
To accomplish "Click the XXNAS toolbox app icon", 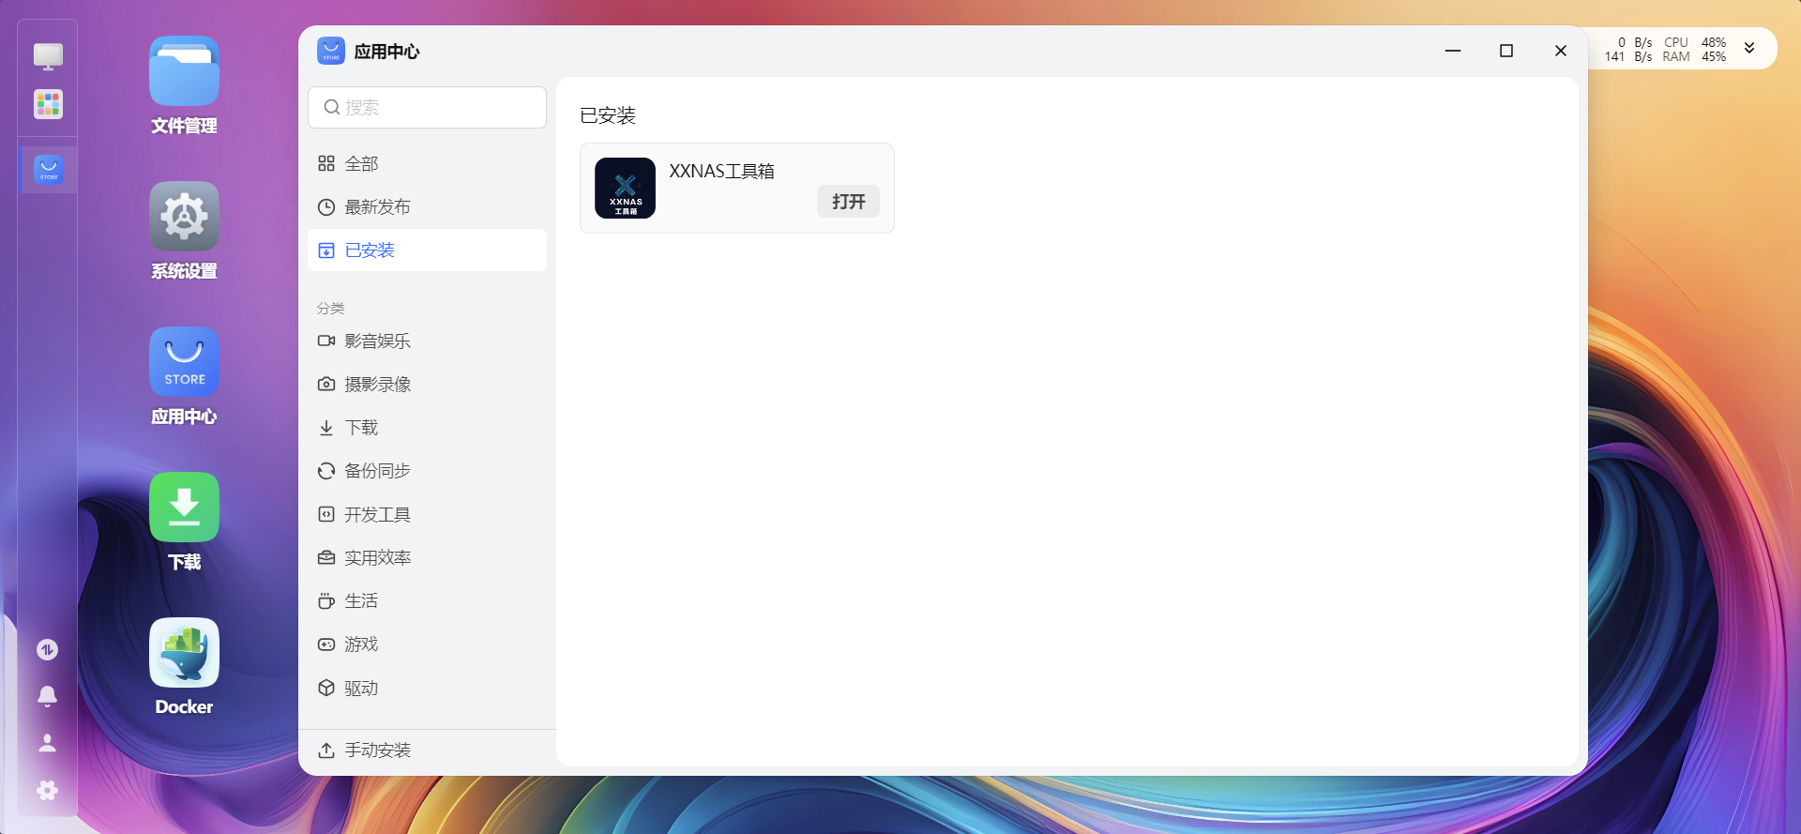I will [625, 188].
